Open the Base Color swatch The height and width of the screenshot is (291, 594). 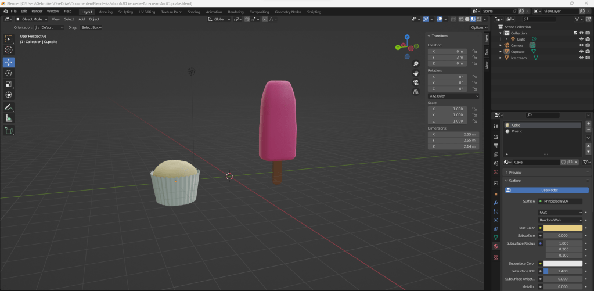coord(563,228)
